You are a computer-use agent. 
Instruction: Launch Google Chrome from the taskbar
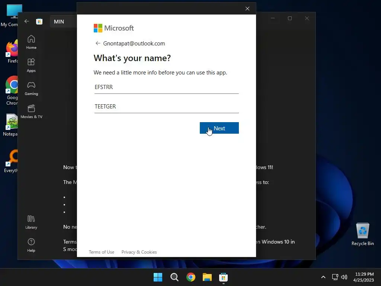[191, 277]
